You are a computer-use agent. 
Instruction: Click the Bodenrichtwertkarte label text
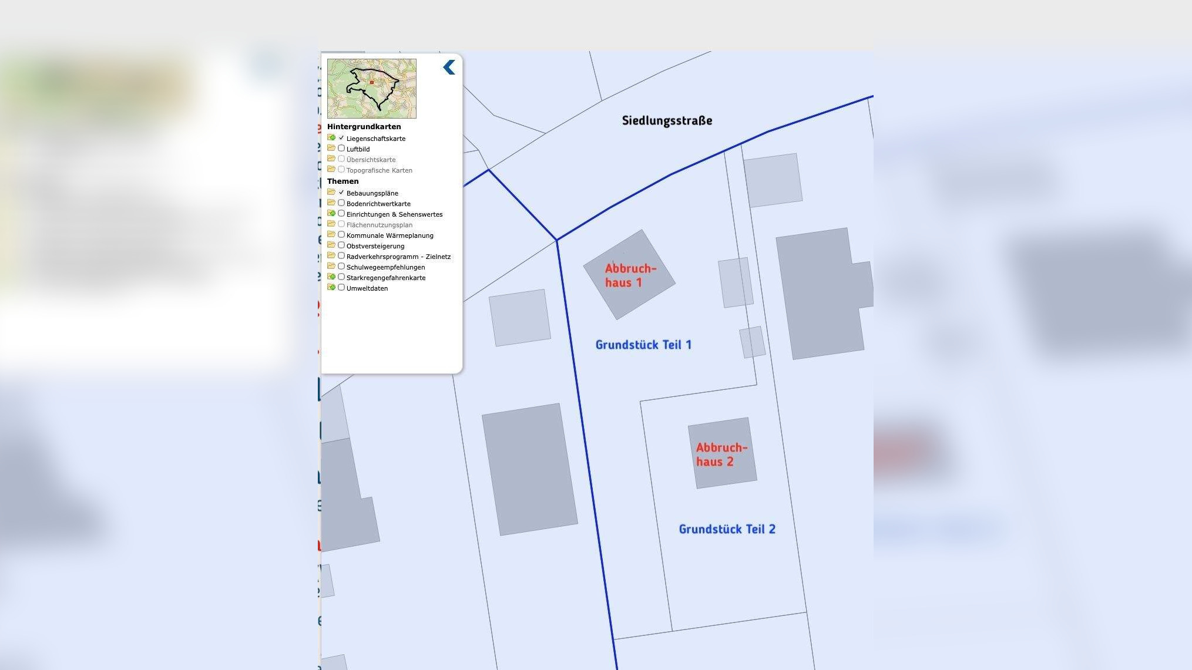[x=379, y=203]
